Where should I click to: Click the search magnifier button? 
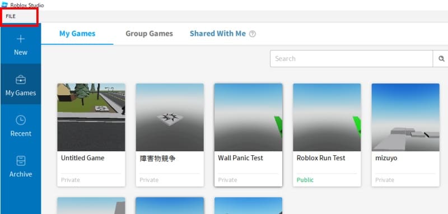click(x=441, y=59)
